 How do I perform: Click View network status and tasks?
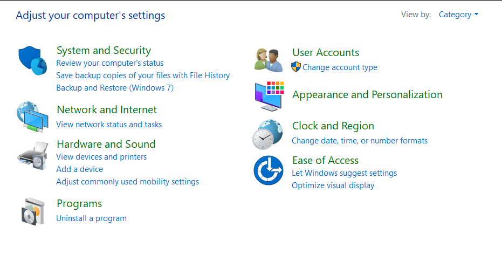(109, 124)
